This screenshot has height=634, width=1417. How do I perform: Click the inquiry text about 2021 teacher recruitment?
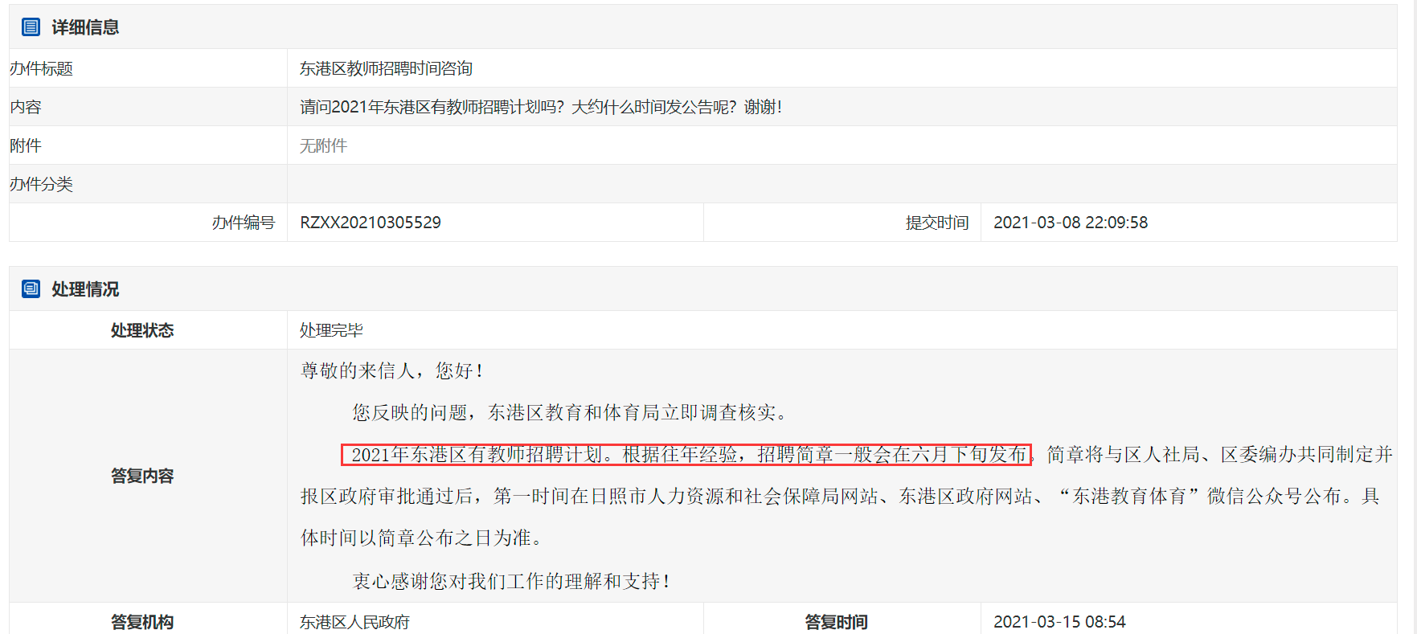540,108
